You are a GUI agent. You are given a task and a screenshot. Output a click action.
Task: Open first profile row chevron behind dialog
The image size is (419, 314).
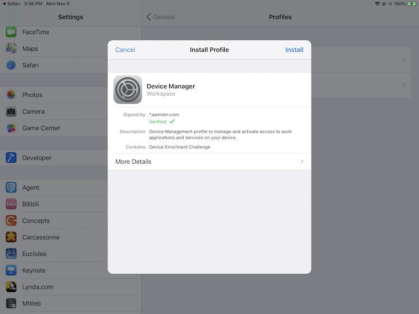[x=404, y=60]
